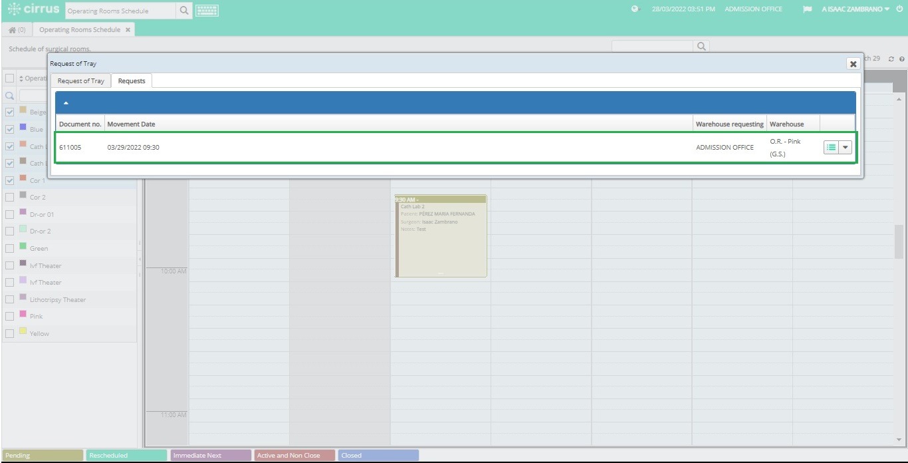This screenshot has width=908, height=463.
Task: Close the Operating Rooms Schedule tab
Action: pos(128,30)
